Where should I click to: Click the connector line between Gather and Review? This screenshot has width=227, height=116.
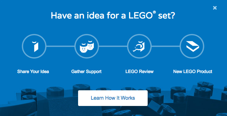click(113, 46)
